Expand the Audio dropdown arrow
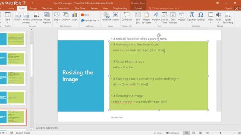This screenshot has height=135, width=241. [x=218, y=22]
